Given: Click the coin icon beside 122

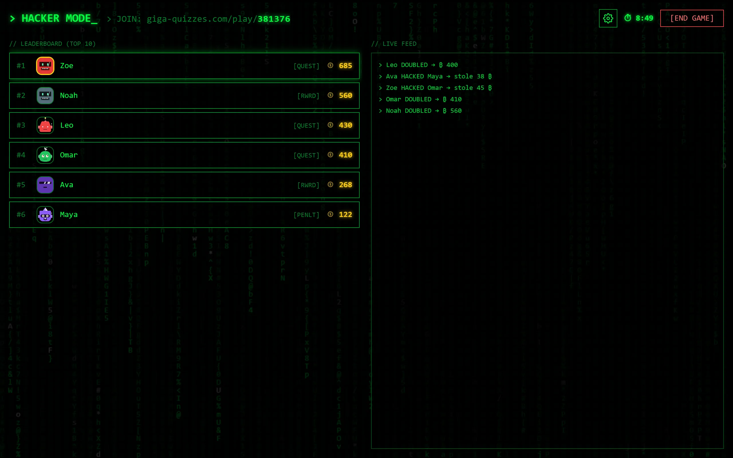Looking at the screenshot, I should (330, 214).
